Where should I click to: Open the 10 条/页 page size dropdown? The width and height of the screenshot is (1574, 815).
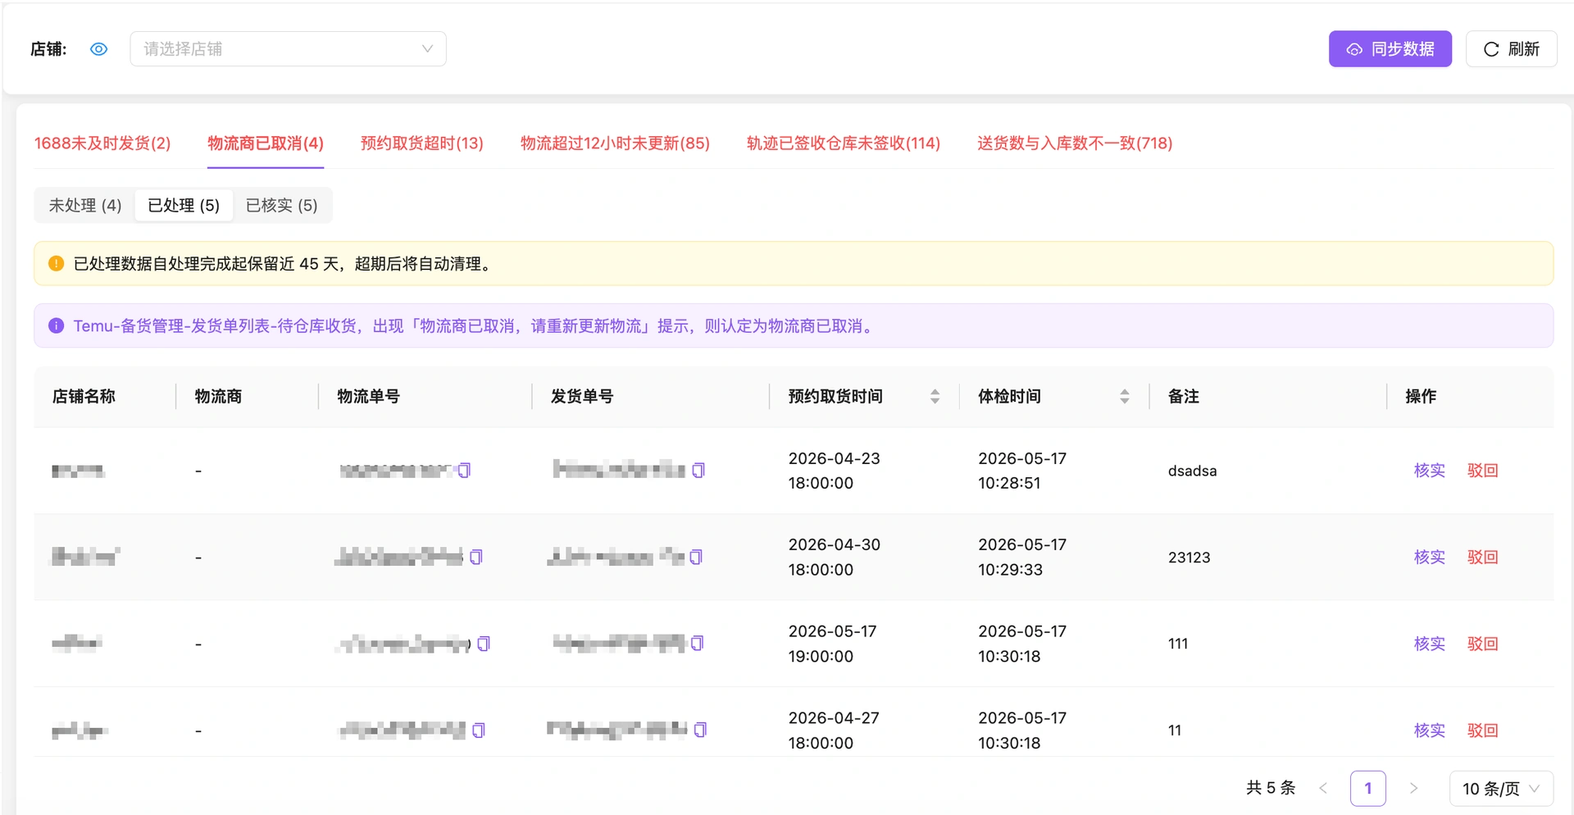1501,788
